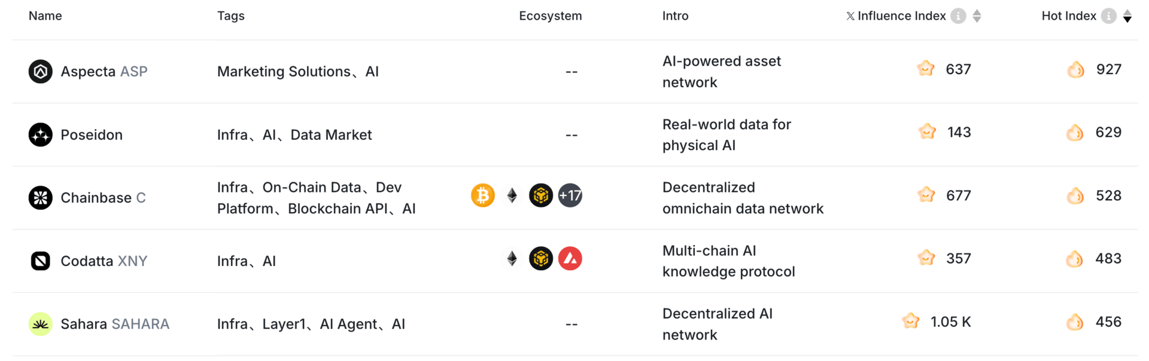Select the Chainbase logo icon
Viewport: 1149px width, 361px height.
[x=41, y=198]
